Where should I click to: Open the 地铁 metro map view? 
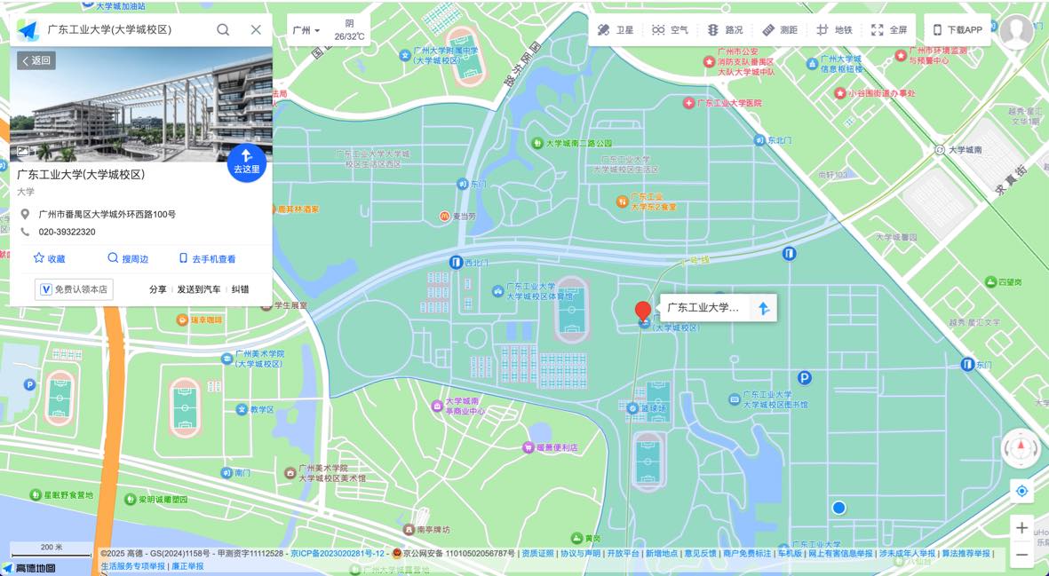(835, 28)
